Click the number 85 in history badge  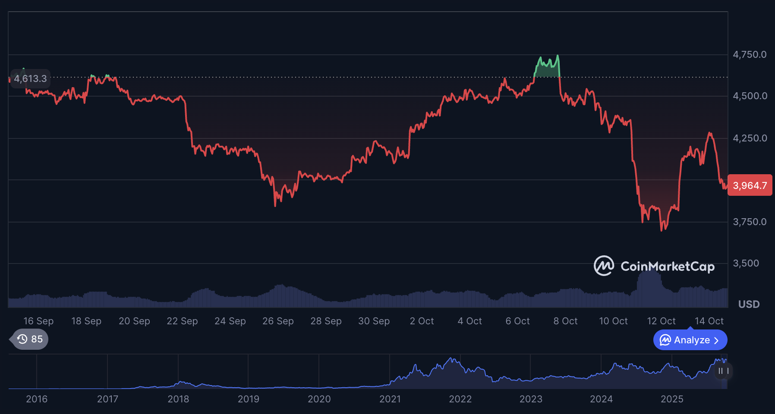click(37, 339)
